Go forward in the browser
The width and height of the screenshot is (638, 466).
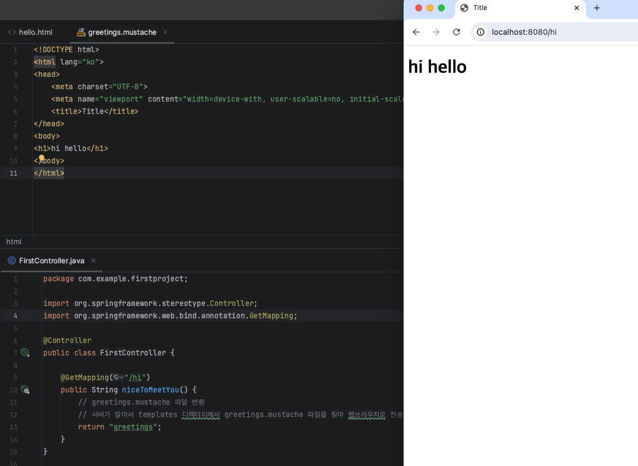click(x=436, y=32)
